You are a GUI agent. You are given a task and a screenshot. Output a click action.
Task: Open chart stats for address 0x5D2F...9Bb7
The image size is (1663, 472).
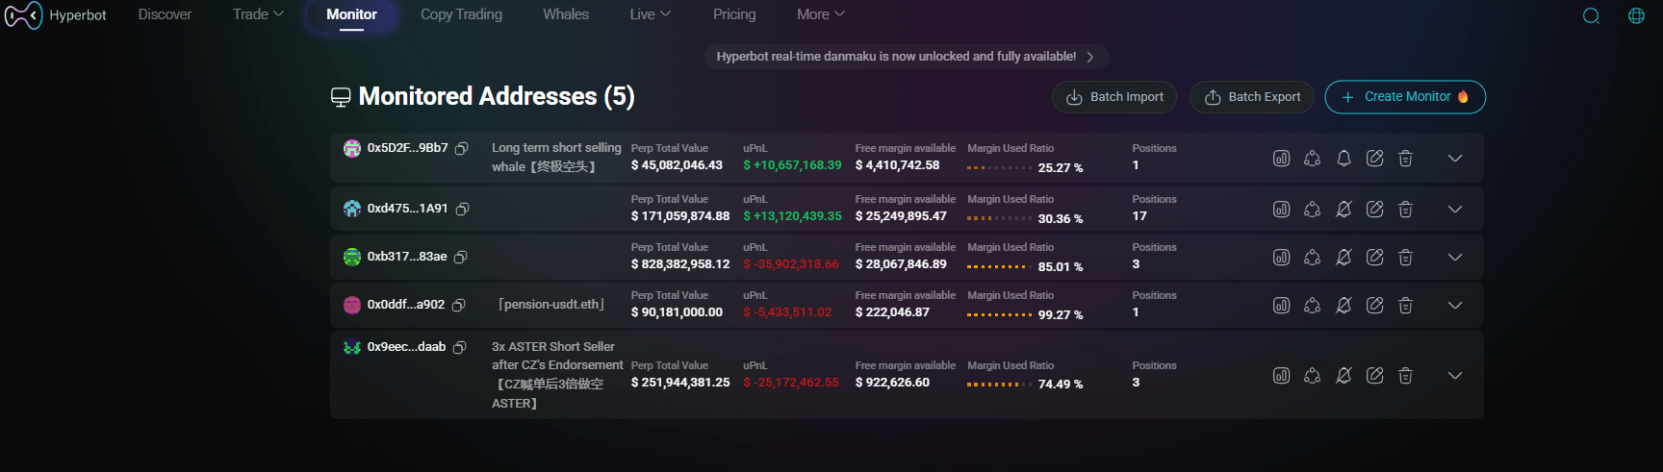click(x=1281, y=159)
